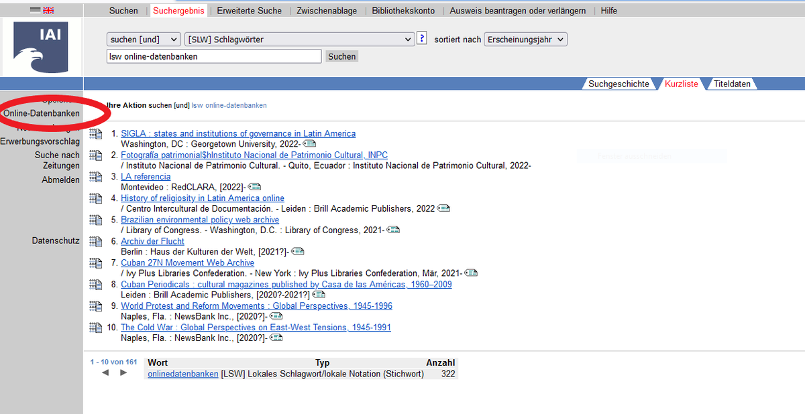Viewport: 805px width, 414px height.
Task: Go to previous results page arrow
Action: point(105,372)
